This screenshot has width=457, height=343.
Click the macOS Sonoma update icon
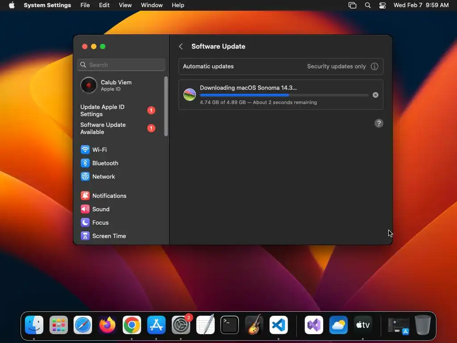click(189, 95)
